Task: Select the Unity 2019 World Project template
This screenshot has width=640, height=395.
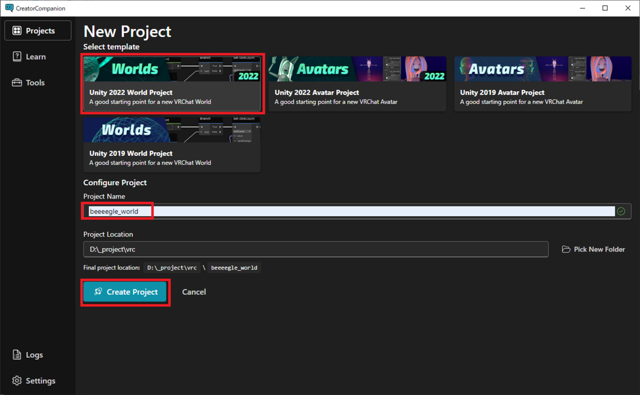Action: [x=172, y=144]
